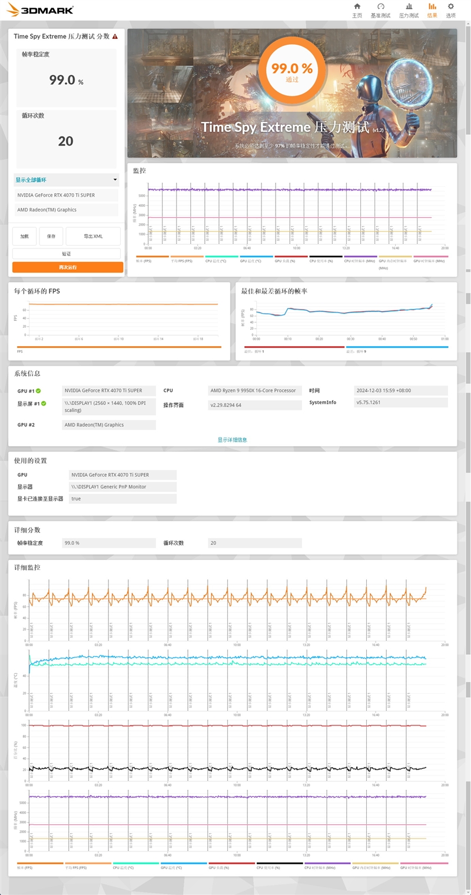Click the 3DMARK logo
Viewport: 471px width, 895px height.
tap(38, 10)
